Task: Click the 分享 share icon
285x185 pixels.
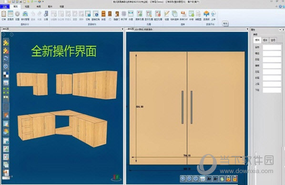Action: (x=46, y=15)
